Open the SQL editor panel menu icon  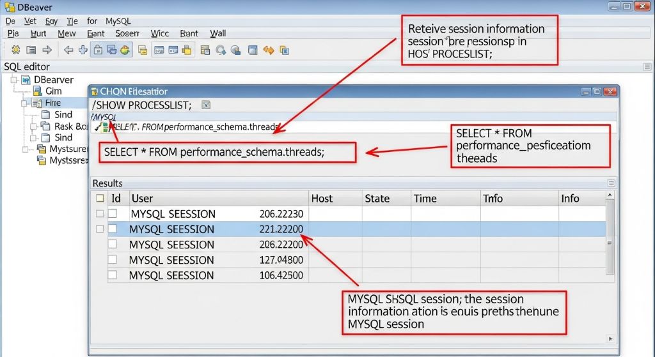tap(647, 66)
